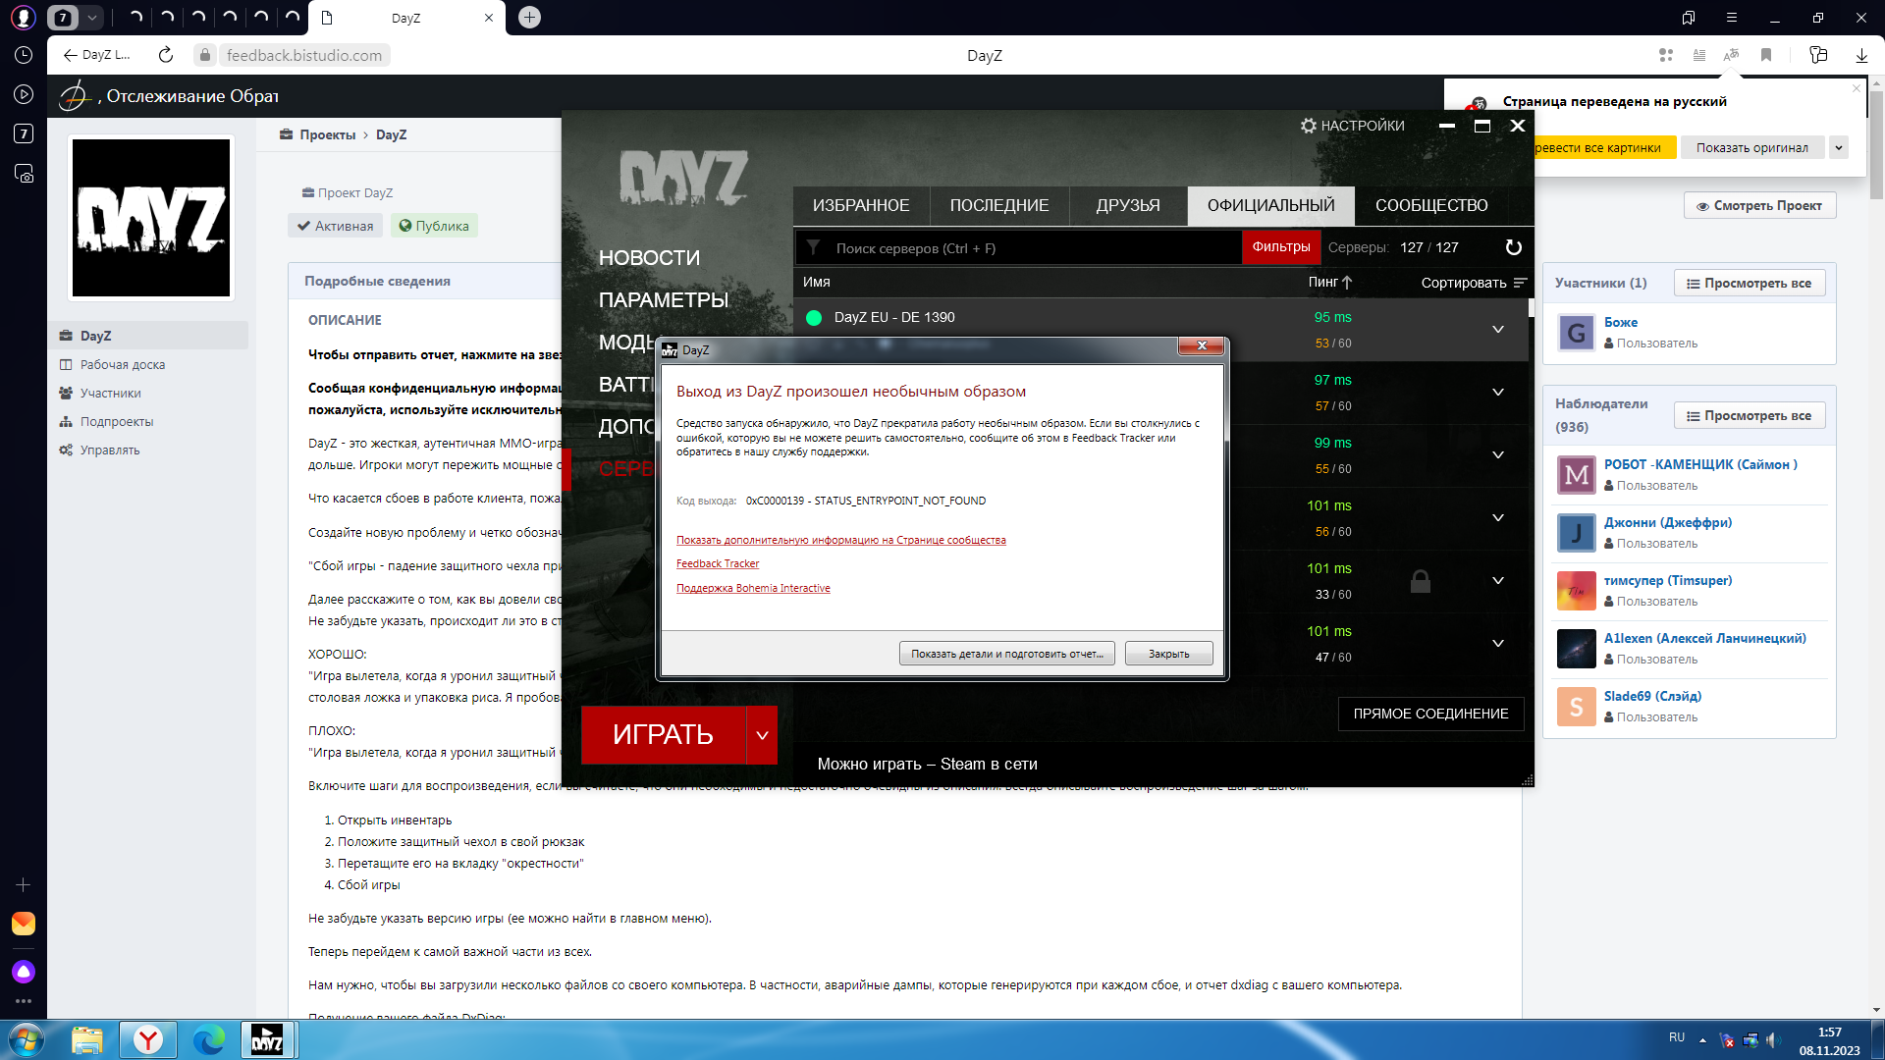Click Смотреть Проект button
Image resolution: width=1885 pixels, height=1060 pixels.
point(1759,206)
